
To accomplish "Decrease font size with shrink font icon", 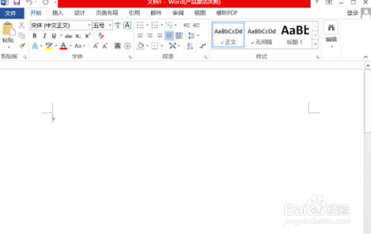I will pos(105,46).
